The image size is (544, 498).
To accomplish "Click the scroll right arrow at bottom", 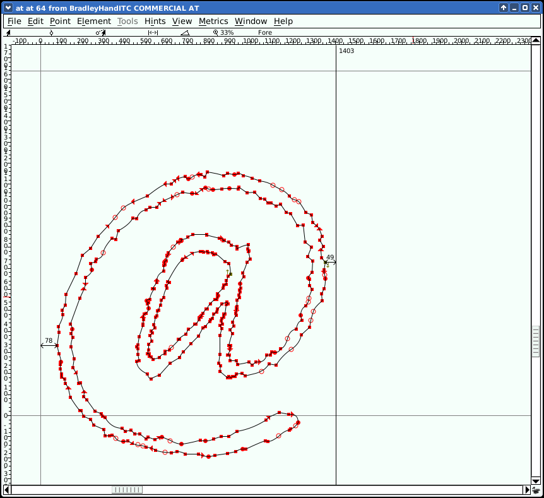I will 527,490.
